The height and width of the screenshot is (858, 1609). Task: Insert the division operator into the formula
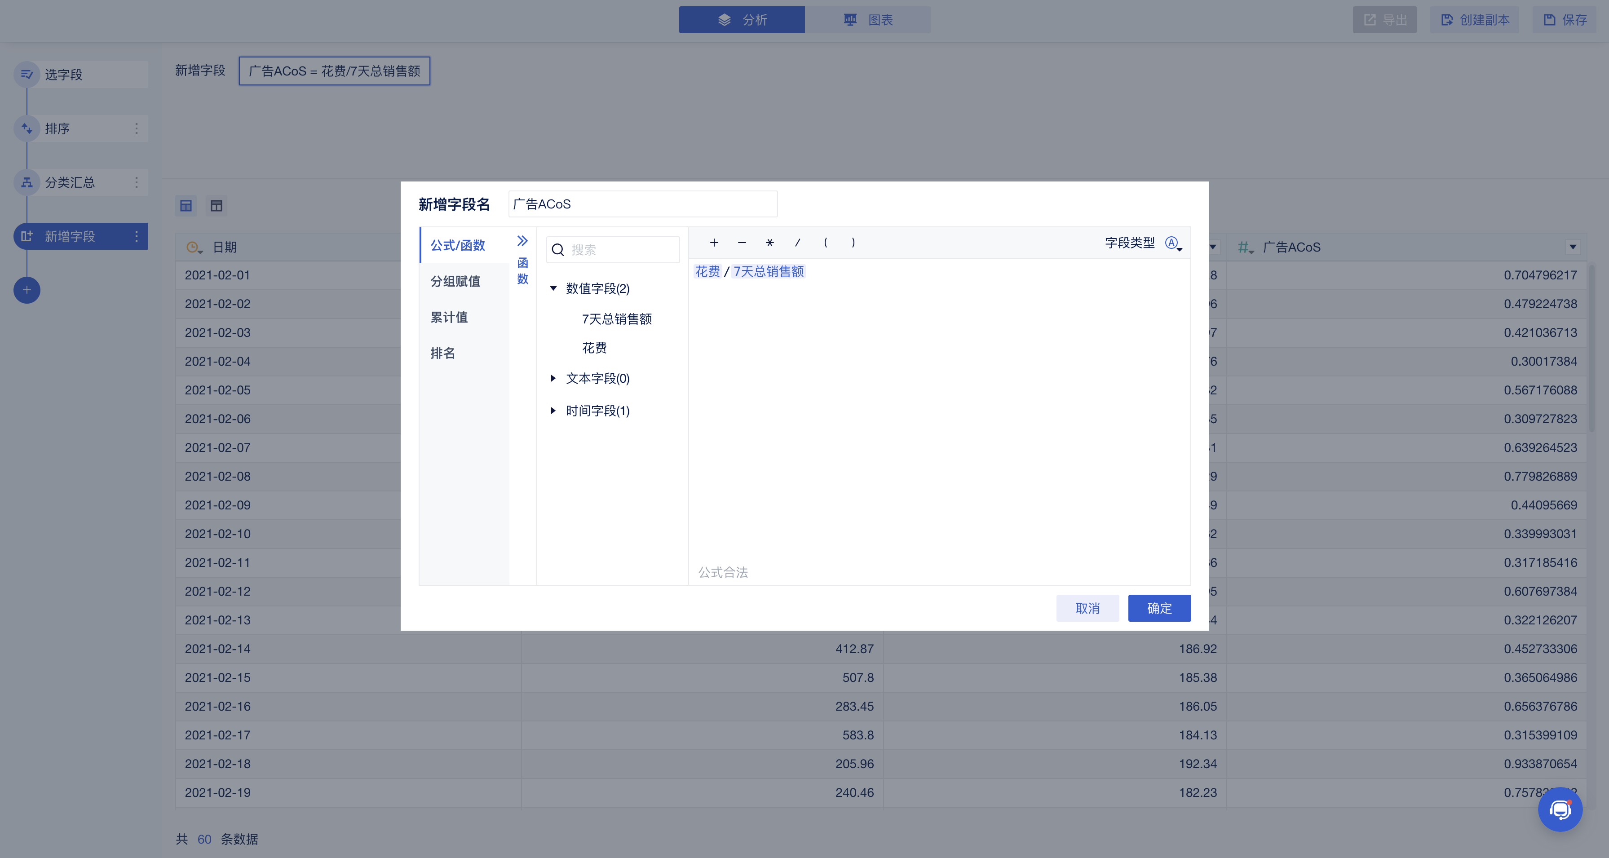pyautogui.click(x=798, y=243)
